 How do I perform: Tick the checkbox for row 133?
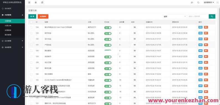(x=31, y=33)
